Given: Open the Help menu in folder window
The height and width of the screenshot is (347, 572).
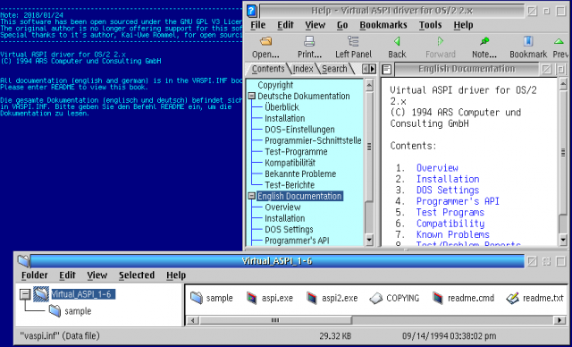Looking at the screenshot, I should 176,275.
